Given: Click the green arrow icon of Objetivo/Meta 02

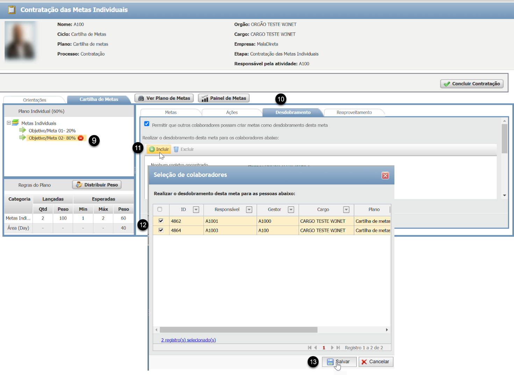Looking at the screenshot, I should coord(23,138).
